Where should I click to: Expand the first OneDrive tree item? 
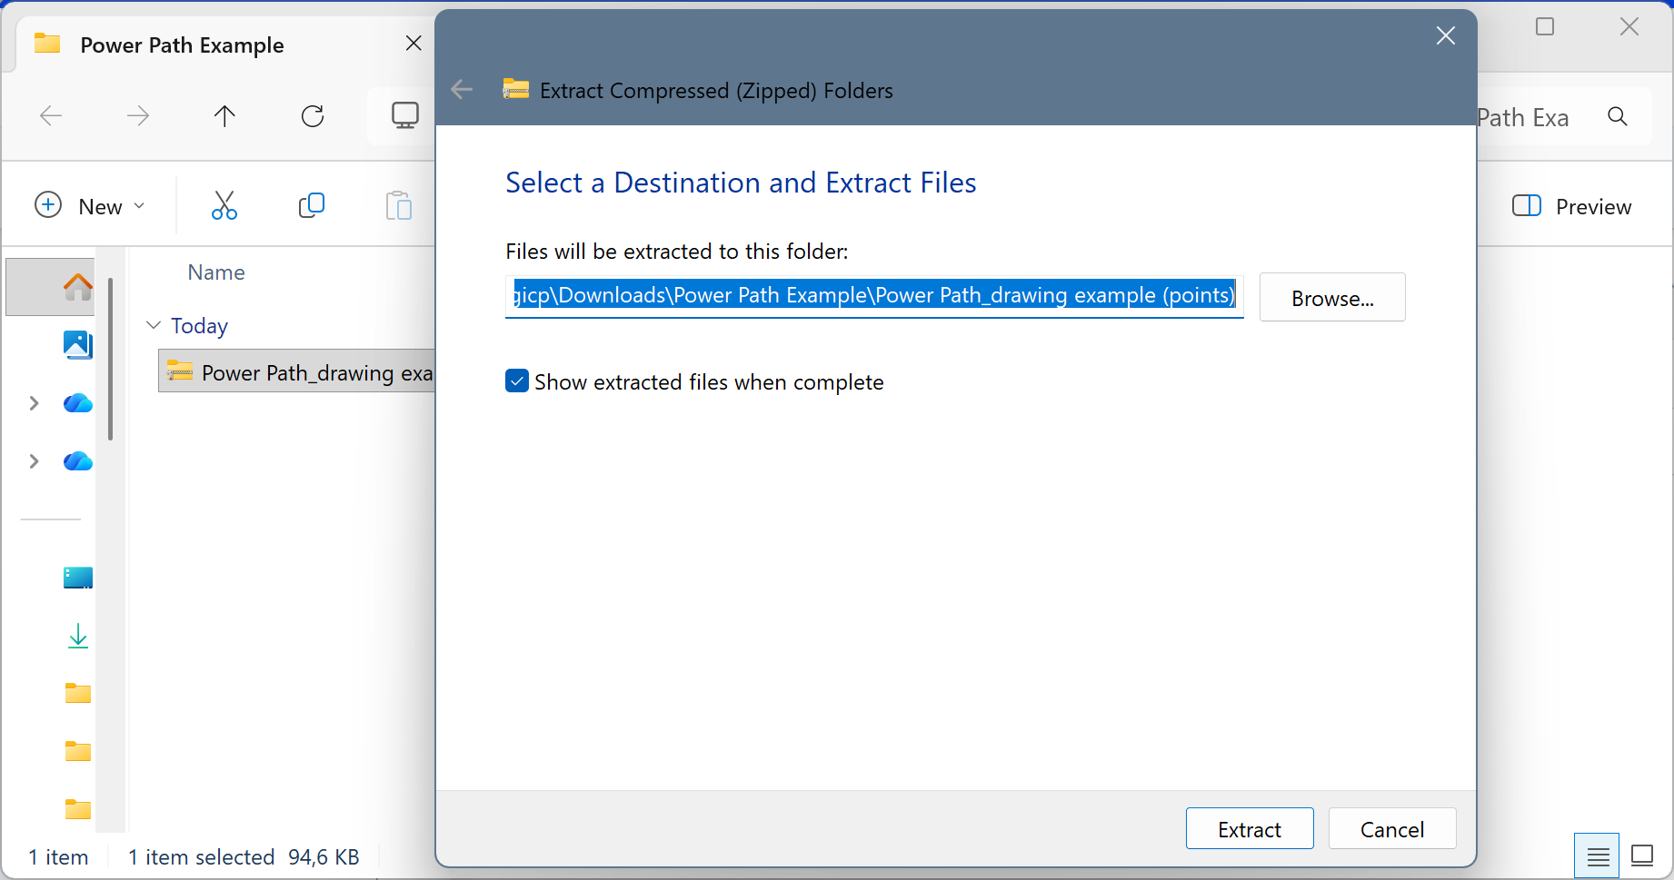pos(35,403)
